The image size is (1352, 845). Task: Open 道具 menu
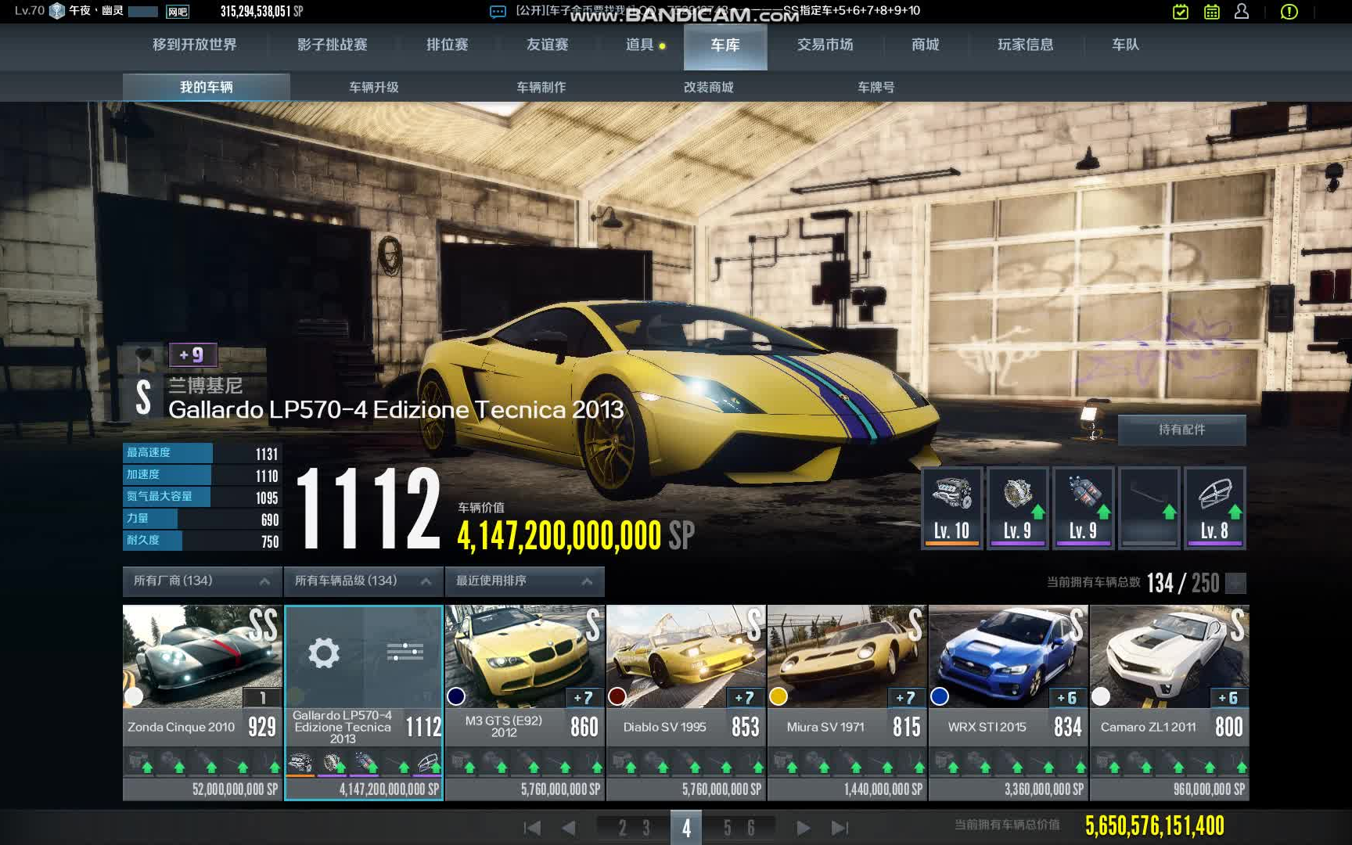coord(640,45)
